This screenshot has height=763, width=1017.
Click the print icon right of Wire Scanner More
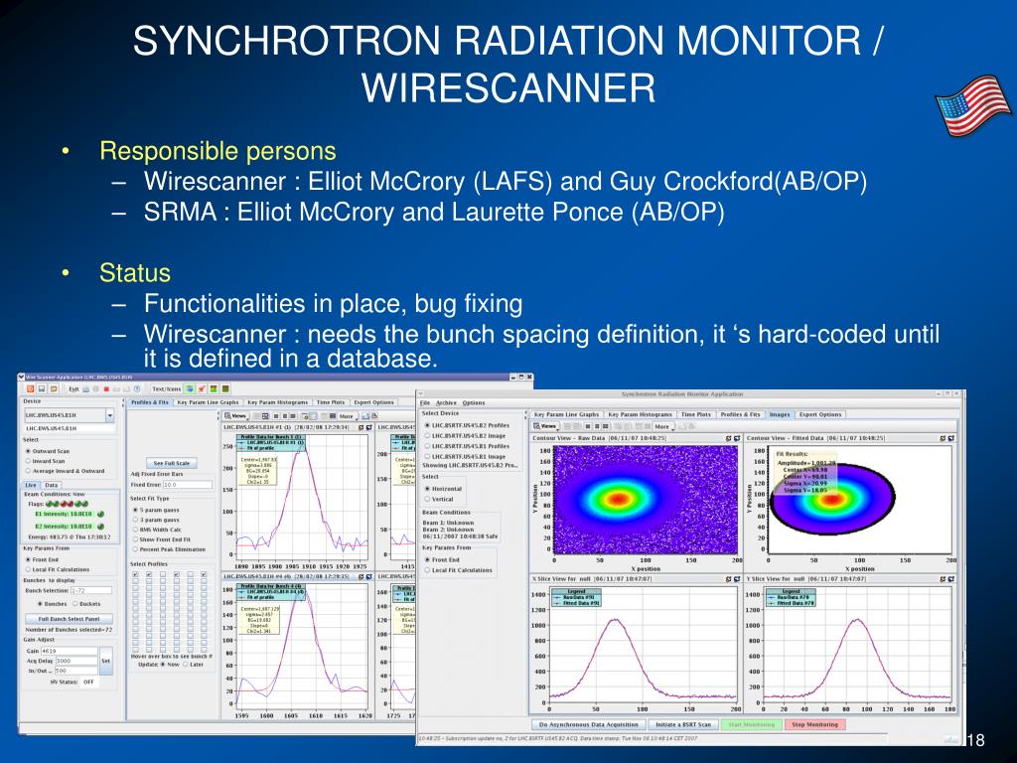pos(374,416)
